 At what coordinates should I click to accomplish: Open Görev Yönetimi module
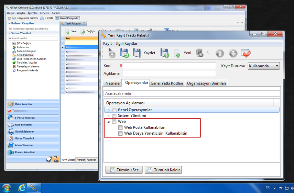pyautogui.click(x=33, y=138)
